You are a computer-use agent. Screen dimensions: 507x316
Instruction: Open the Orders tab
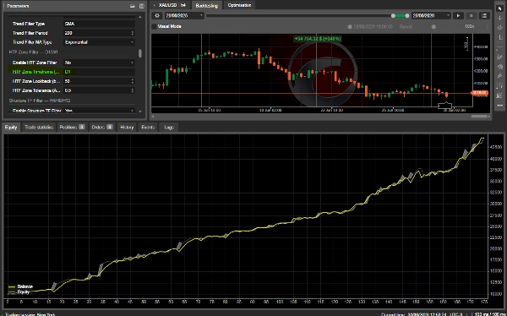click(x=102, y=127)
